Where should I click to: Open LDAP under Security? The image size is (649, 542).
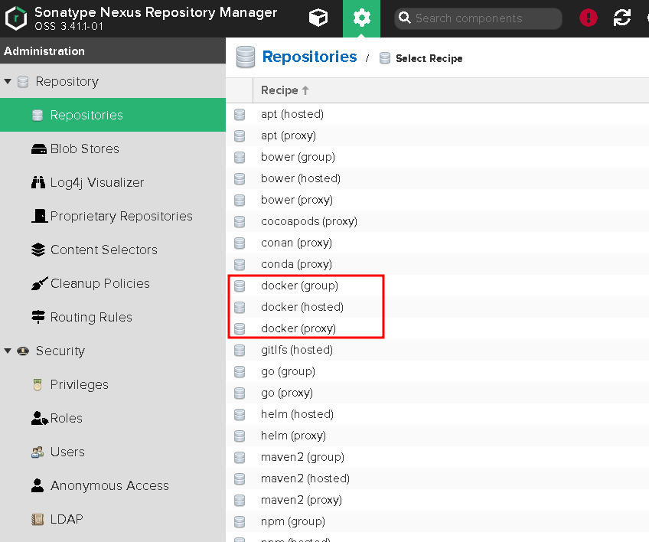[113, 519]
